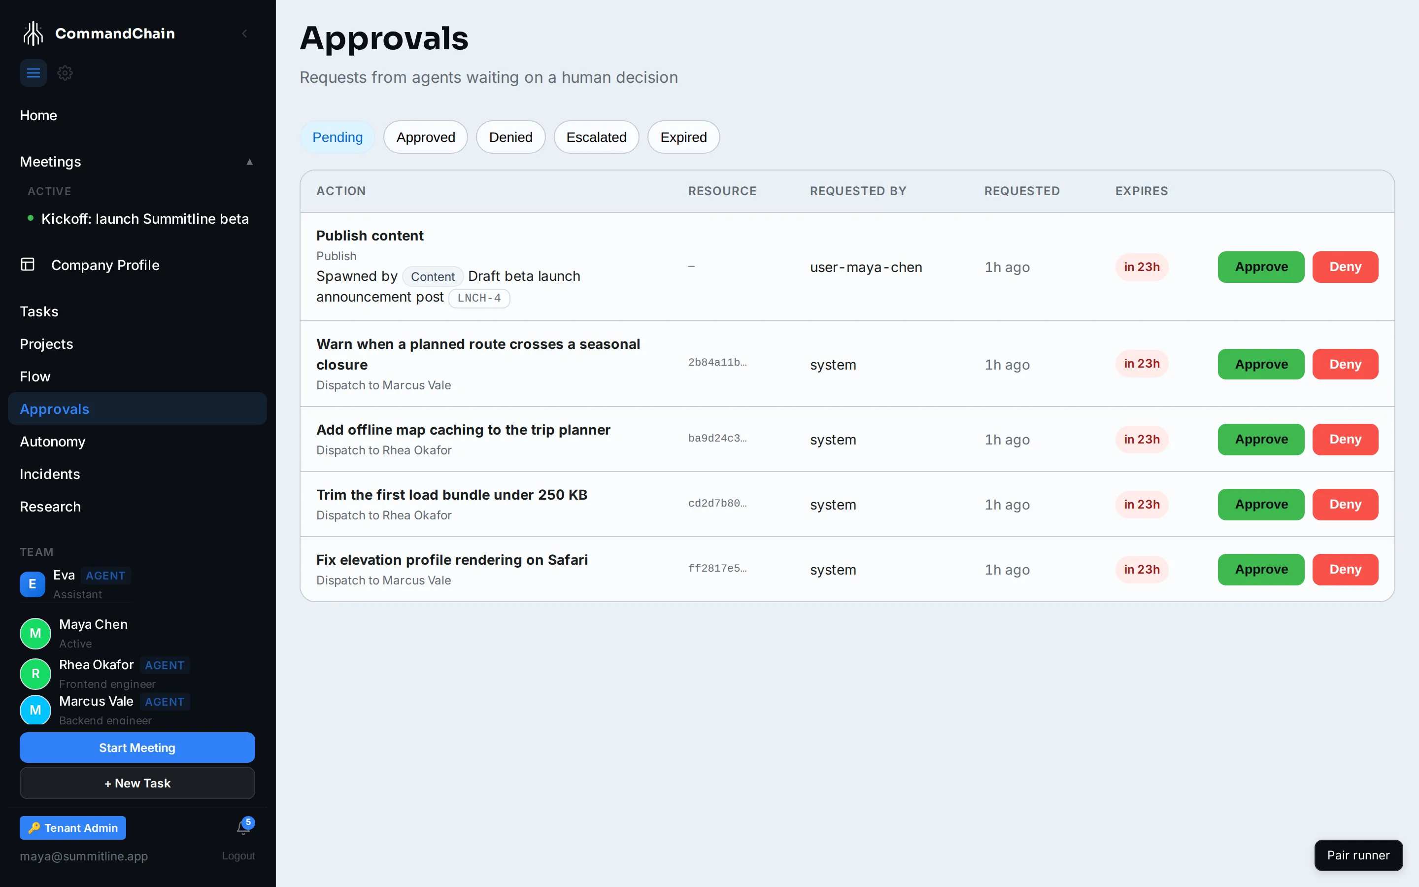Click the Company Profile layout icon
Screen dimensions: 1419x887
[x=28, y=265]
